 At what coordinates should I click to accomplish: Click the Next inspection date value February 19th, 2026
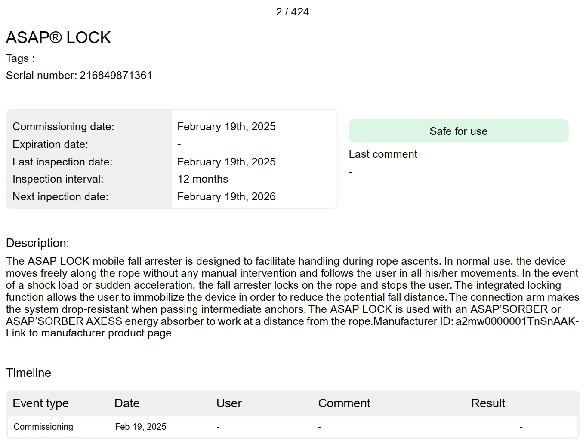pos(226,197)
